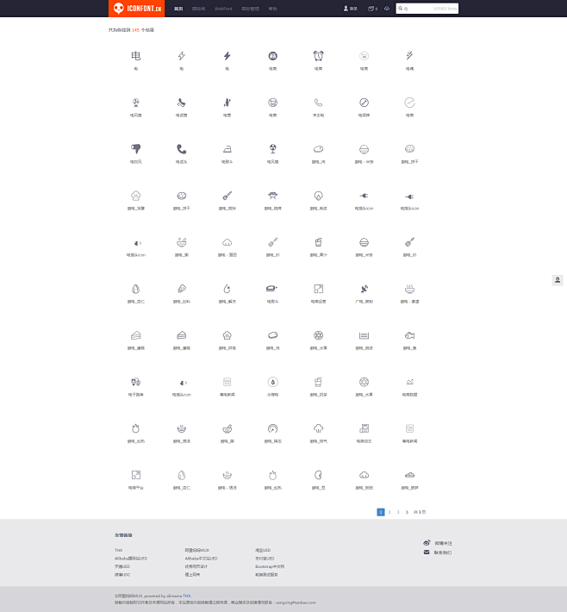The image size is (567, 612).
Task: Choose the line chart data icon
Action: tap(409, 382)
